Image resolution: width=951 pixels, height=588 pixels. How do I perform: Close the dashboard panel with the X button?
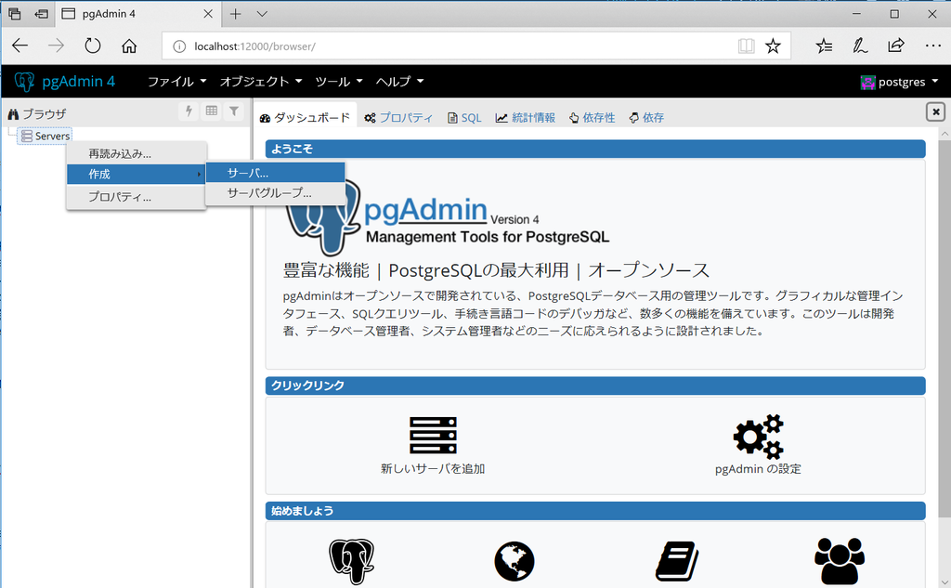(935, 111)
